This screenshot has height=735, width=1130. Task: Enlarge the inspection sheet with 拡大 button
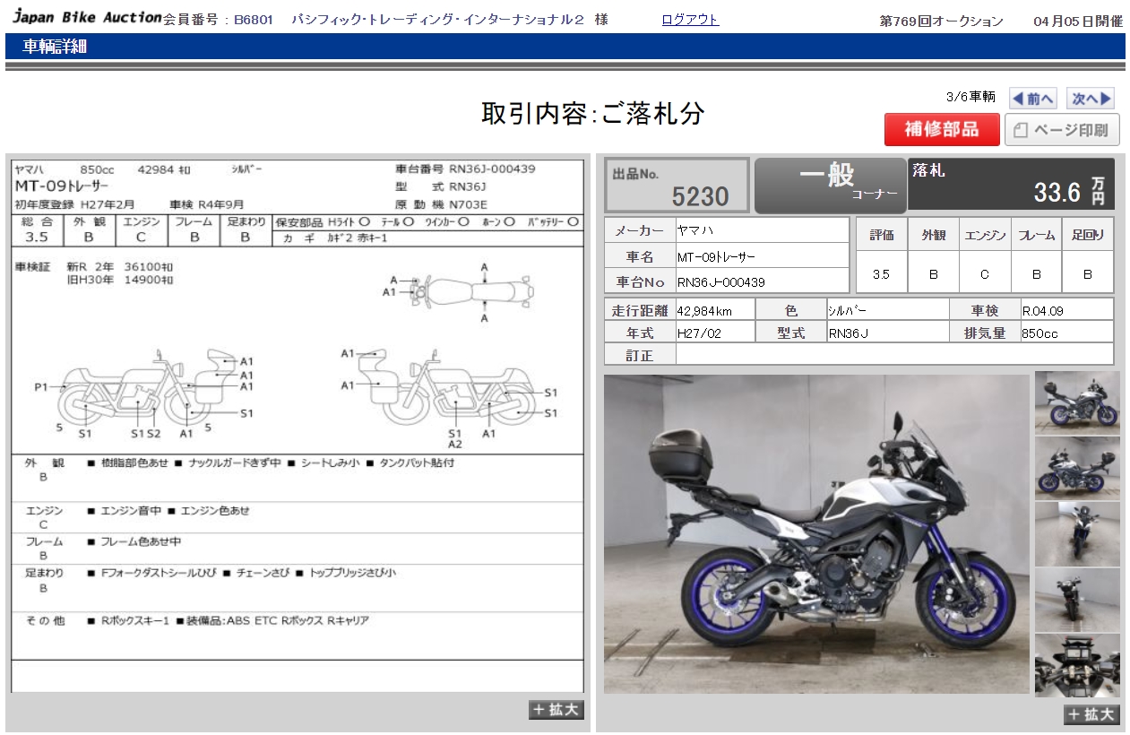556,710
